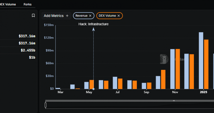Click the tallest blue bar, January 2025 revenue

tap(201, 61)
